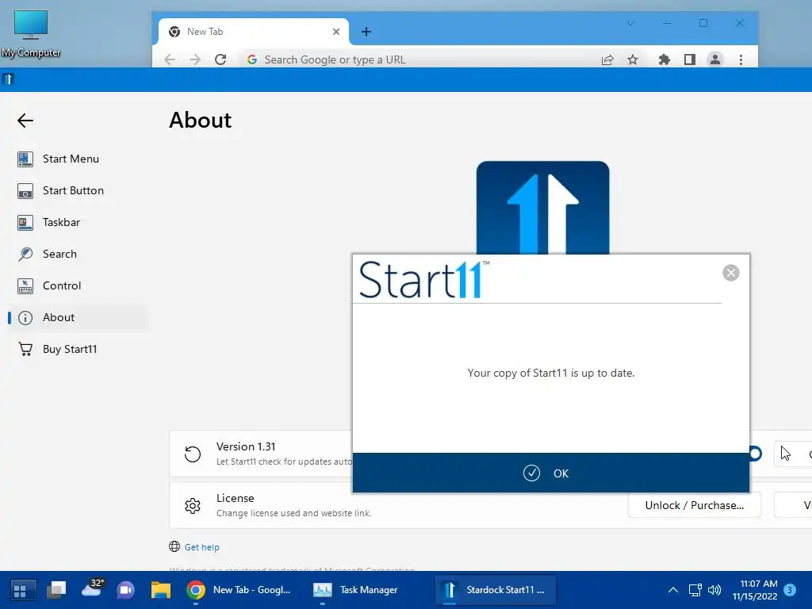Click the Start11 title bar app icon
Screen dimensions: 812x609
click(8, 79)
